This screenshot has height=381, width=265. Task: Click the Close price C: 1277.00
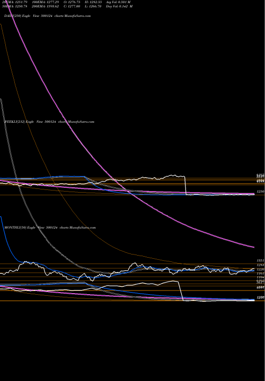pos(72,6)
